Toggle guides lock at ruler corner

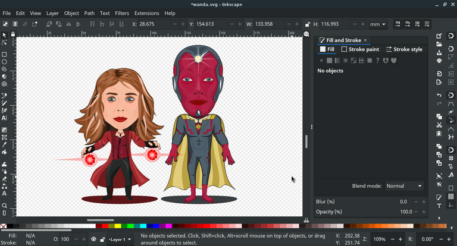pyautogui.click(x=13, y=34)
